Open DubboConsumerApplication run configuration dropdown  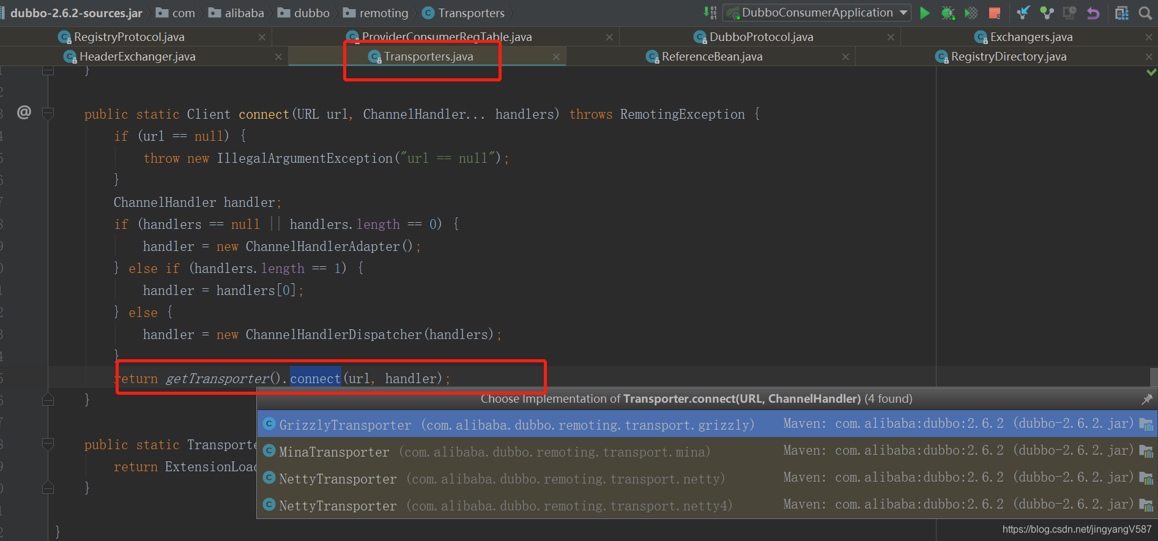[817, 13]
